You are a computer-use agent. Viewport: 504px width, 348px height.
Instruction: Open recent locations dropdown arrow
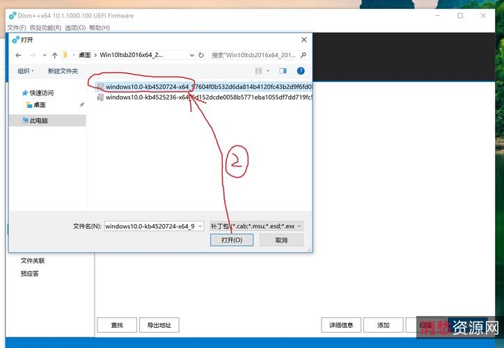[x=45, y=55]
